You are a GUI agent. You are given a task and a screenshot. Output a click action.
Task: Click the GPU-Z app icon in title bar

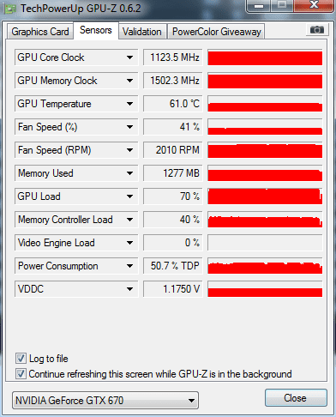[x=9, y=9]
